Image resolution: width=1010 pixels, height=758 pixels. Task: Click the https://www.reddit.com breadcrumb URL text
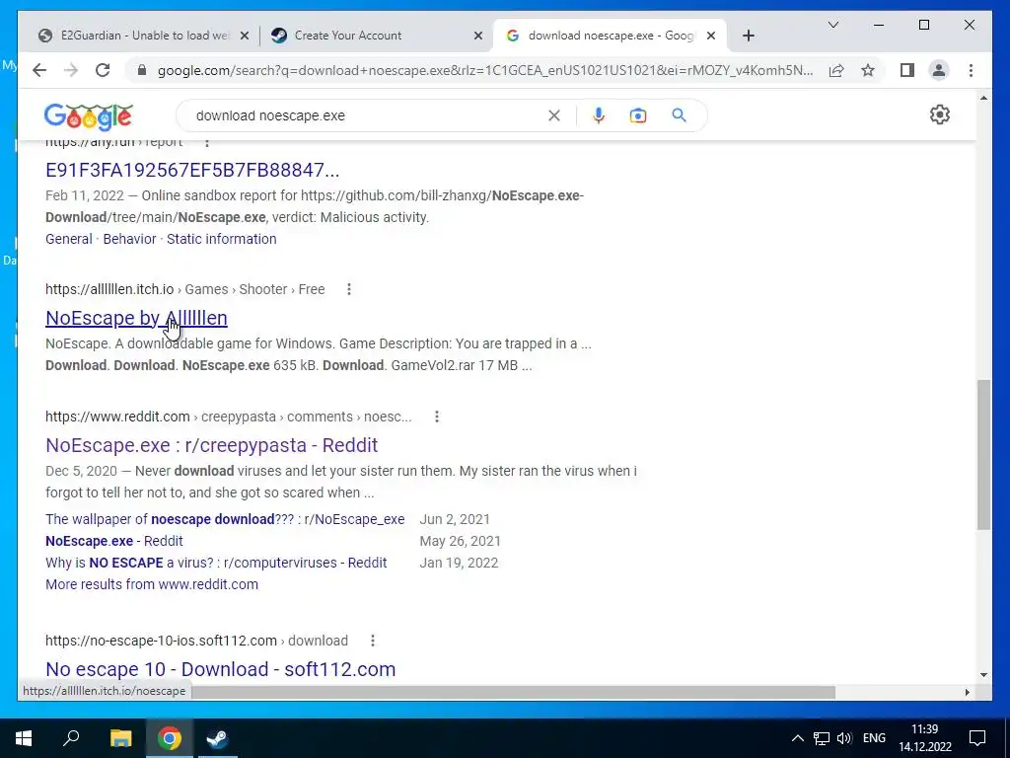coord(117,417)
